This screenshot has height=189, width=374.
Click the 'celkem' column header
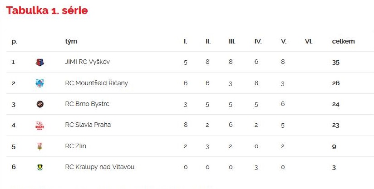tap(343, 41)
